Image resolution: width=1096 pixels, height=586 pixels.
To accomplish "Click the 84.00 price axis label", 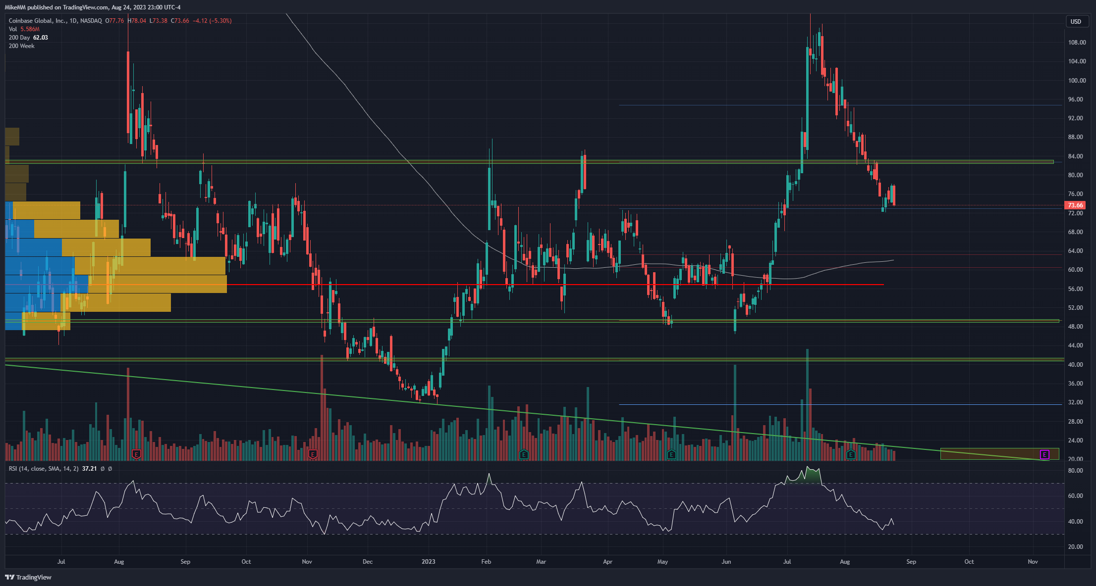I will click(x=1075, y=156).
